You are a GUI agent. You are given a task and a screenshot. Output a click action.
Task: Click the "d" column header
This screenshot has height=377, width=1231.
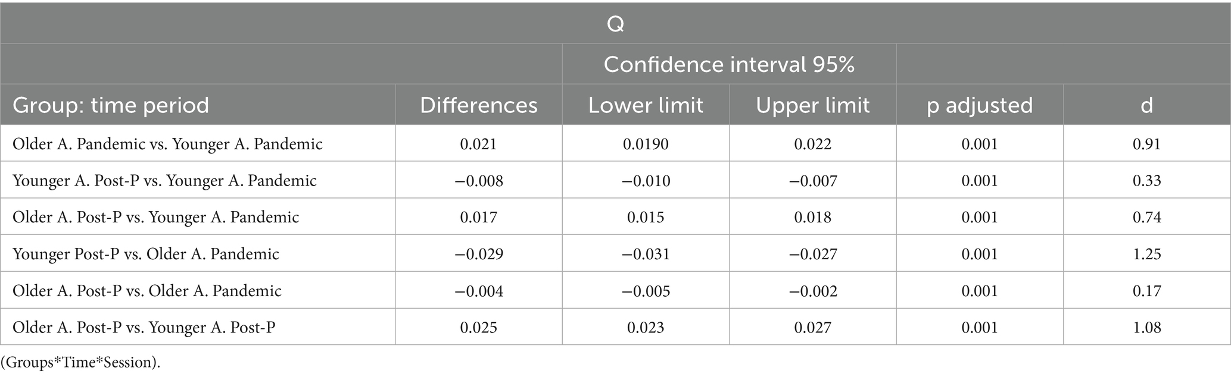click(1146, 105)
